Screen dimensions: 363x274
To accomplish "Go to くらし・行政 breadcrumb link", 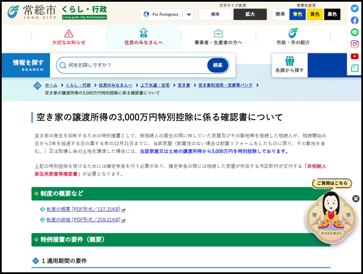I will click(78, 85).
